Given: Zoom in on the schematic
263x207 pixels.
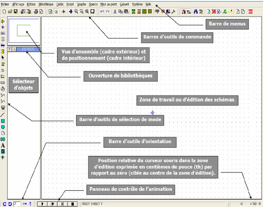Looking at the screenshot, I should click(76, 12).
